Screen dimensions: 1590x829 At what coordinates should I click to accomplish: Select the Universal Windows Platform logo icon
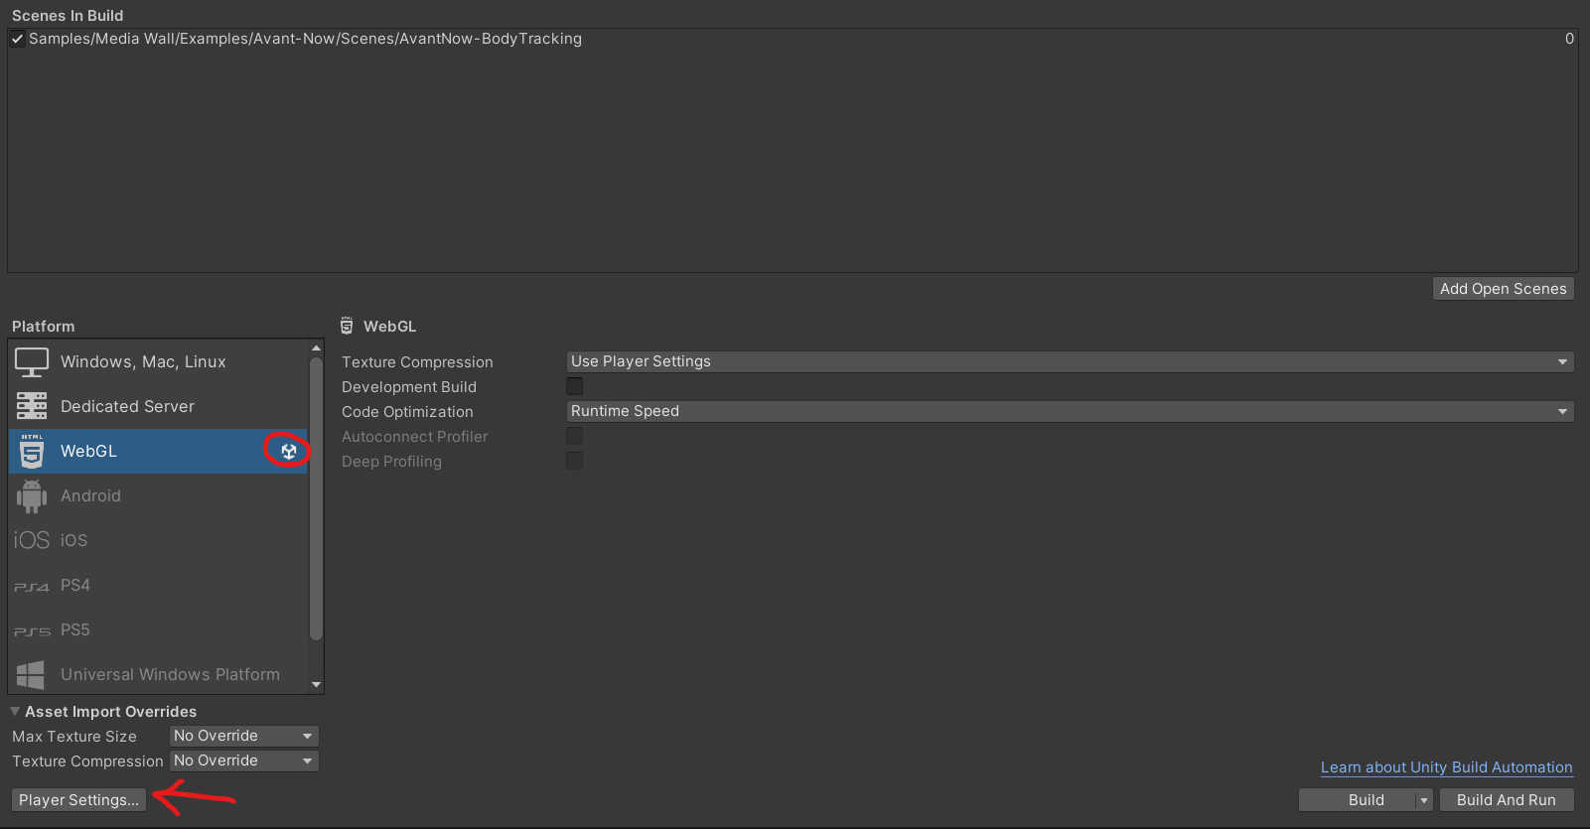pos(31,675)
